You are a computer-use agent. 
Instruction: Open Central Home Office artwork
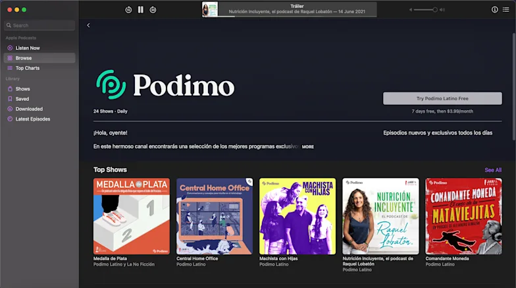coord(215,216)
